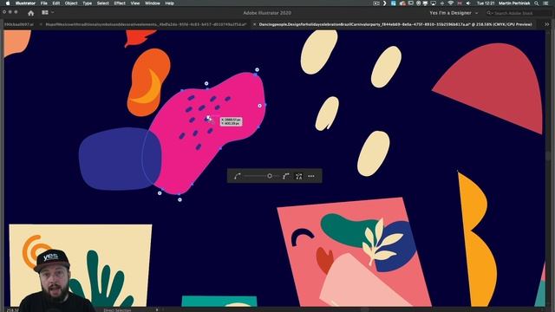
Task: Click the Wi-Fi status icon in menu bar
Action: (x=451, y=3)
